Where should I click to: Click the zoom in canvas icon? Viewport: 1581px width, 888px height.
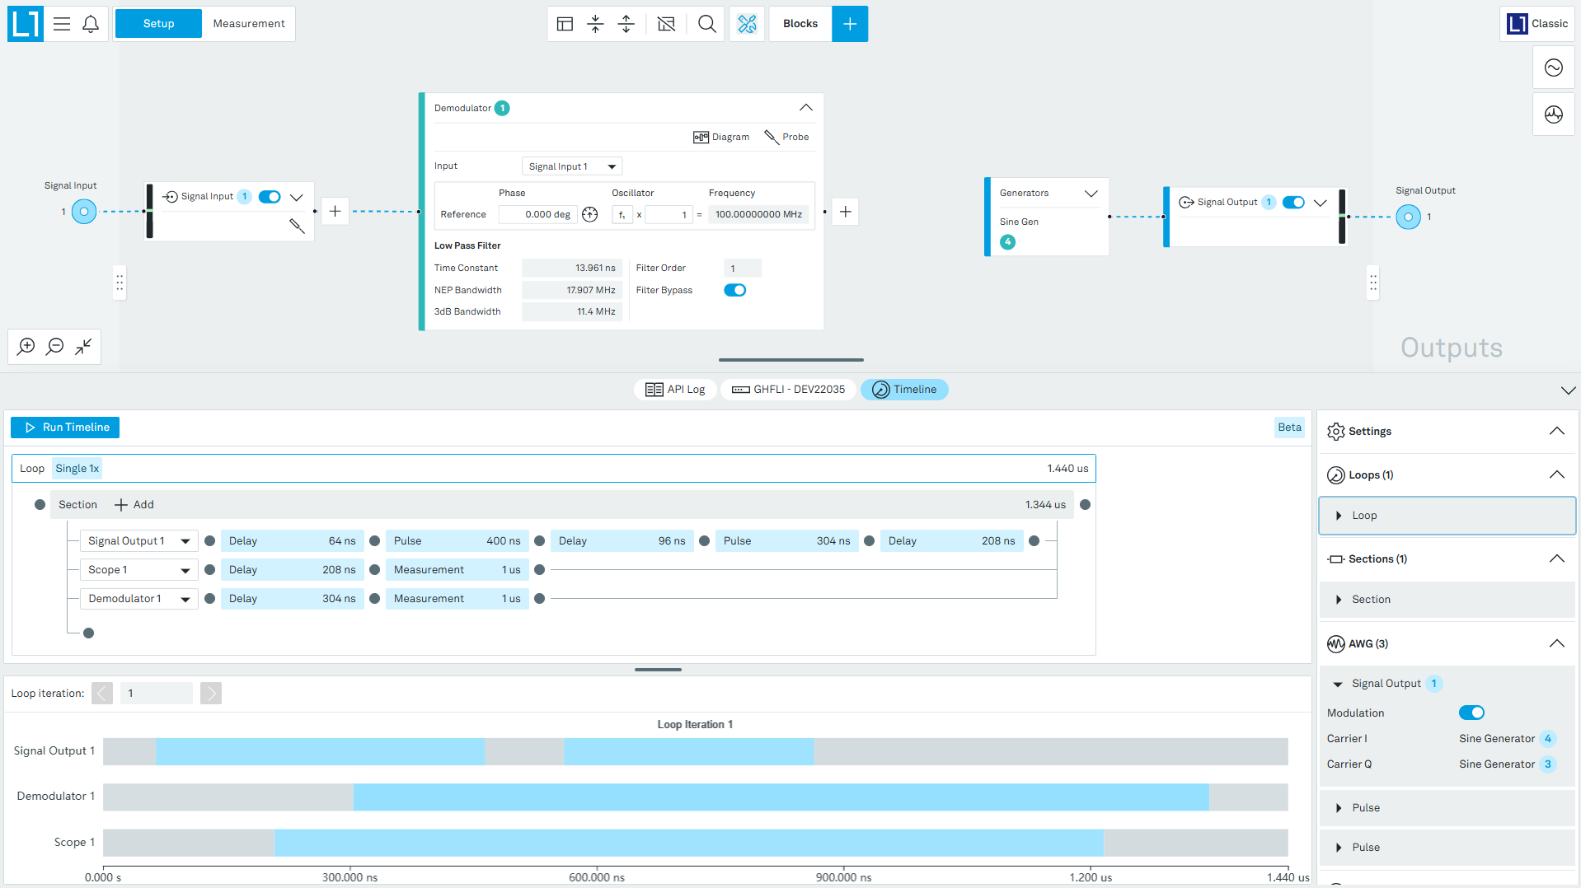coord(26,346)
